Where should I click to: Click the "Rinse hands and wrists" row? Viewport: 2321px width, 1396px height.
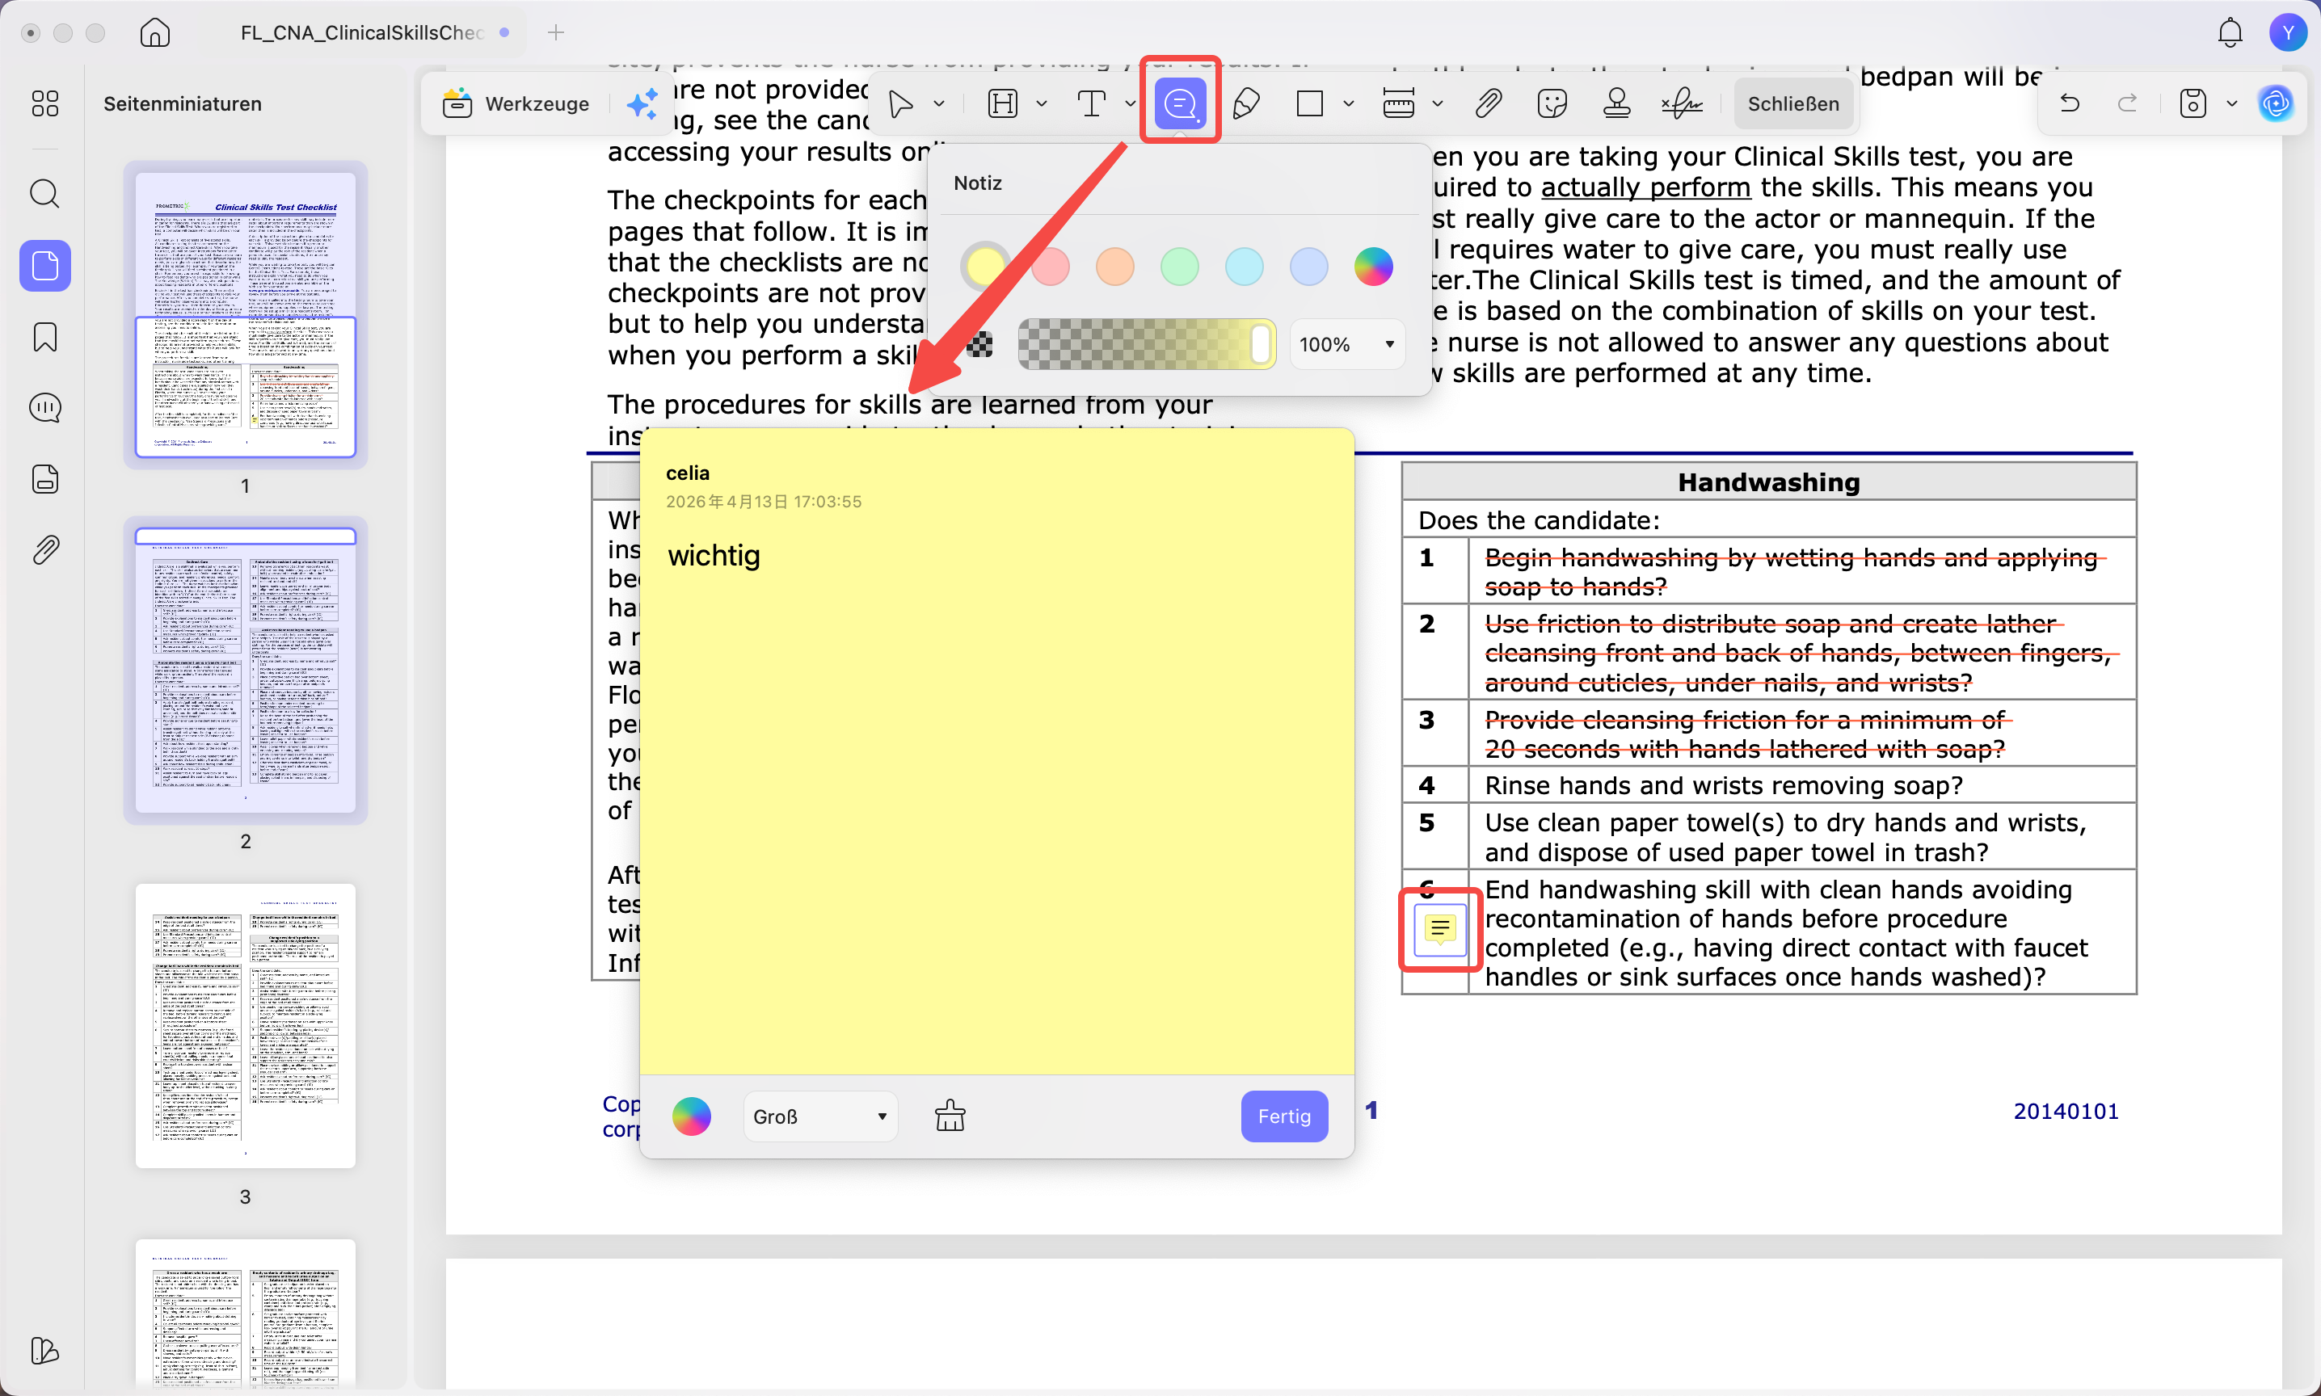point(1769,785)
